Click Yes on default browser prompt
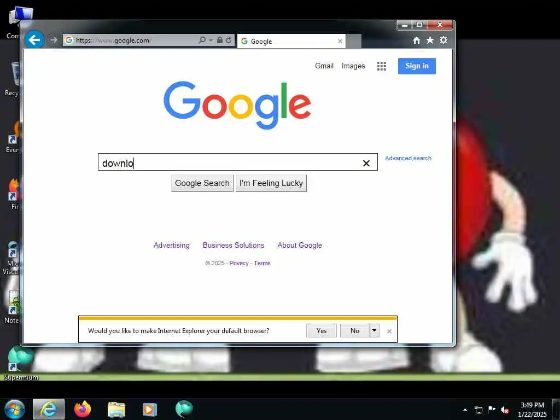The image size is (560, 420). click(x=322, y=331)
